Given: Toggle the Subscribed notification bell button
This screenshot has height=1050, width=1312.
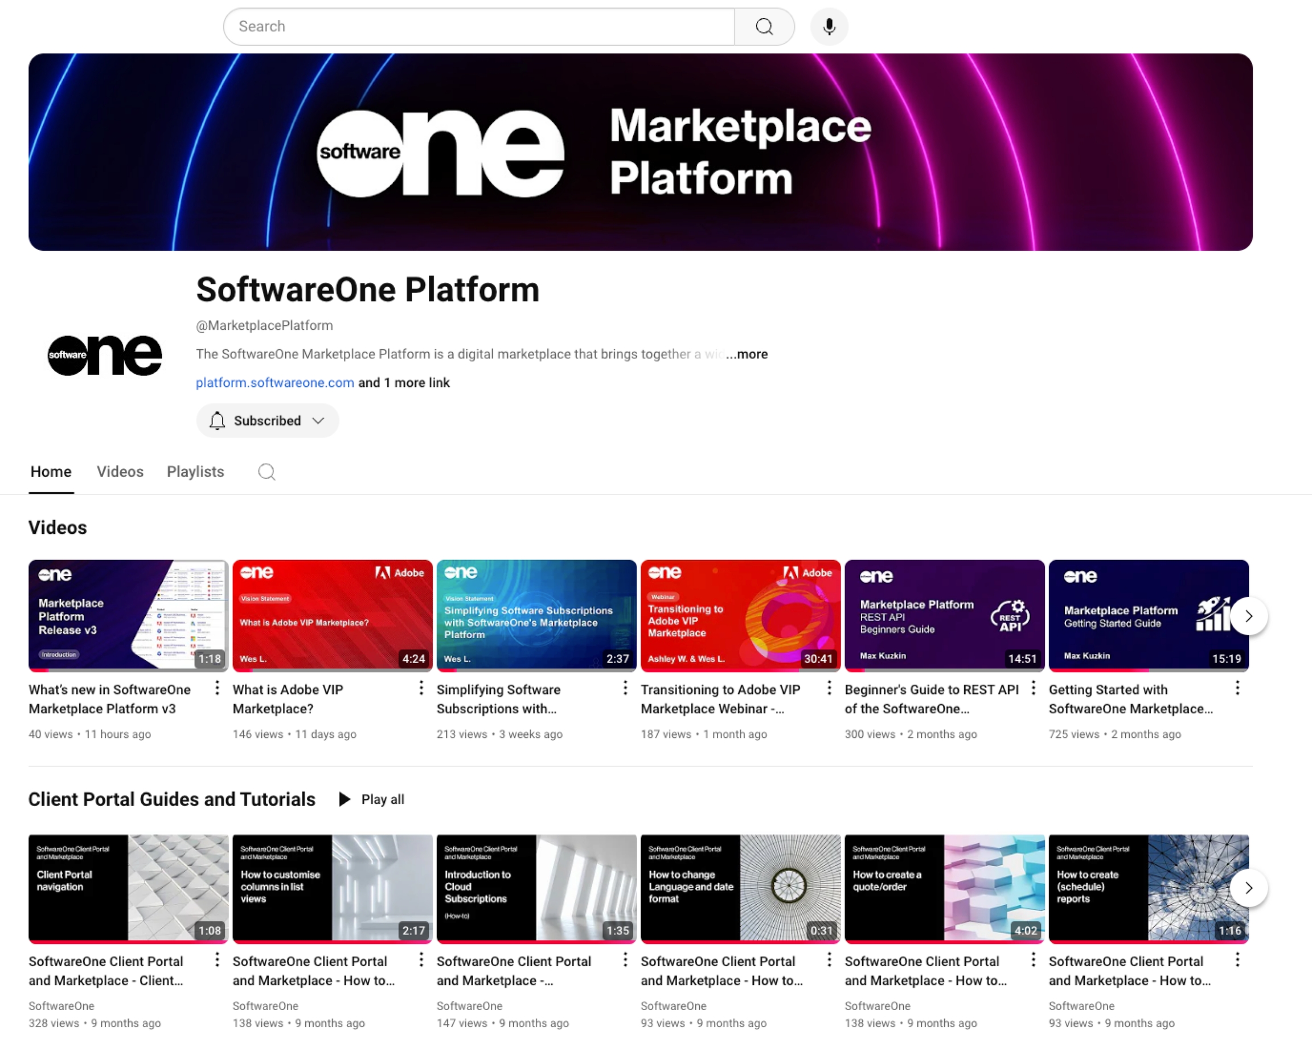Looking at the screenshot, I should [218, 420].
